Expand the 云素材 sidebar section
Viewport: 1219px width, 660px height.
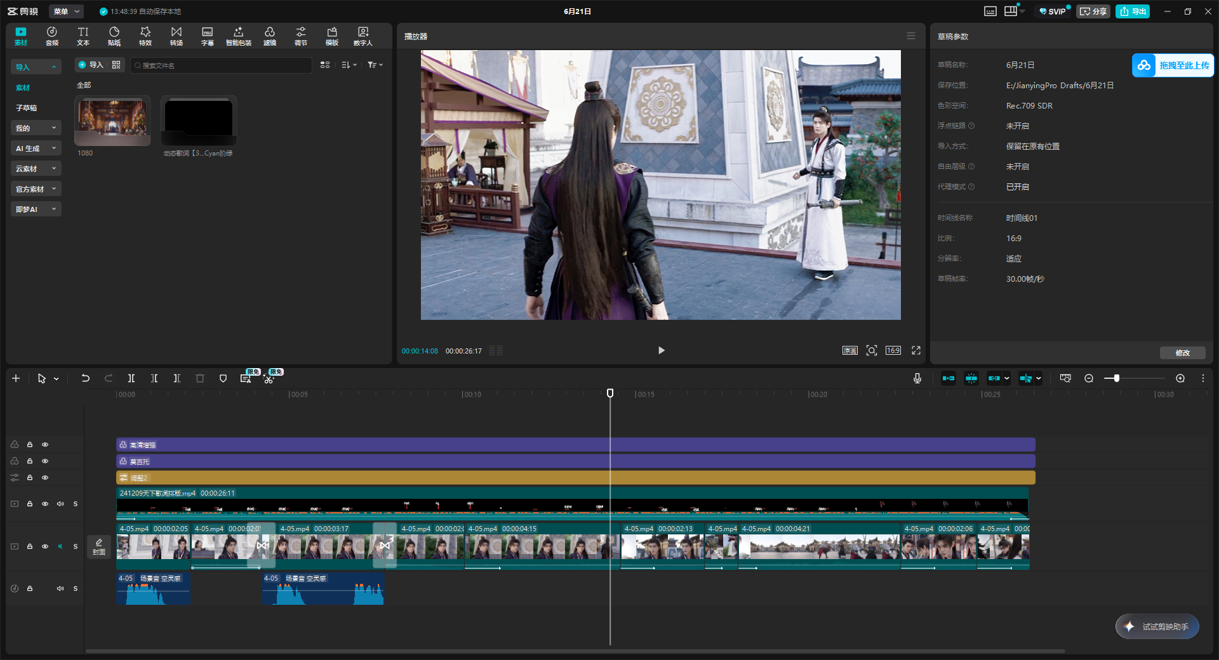click(x=36, y=169)
